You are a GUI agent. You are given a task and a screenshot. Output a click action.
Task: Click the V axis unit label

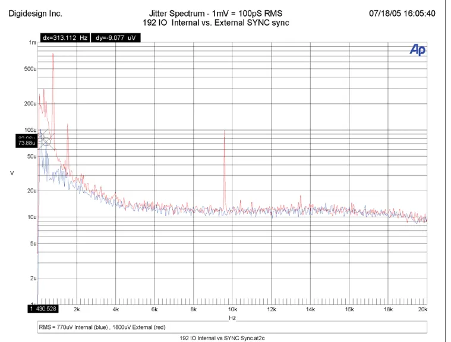[x=12, y=173]
